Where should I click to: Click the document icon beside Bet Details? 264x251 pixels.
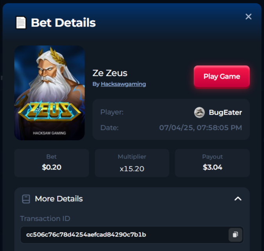pos(21,22)
